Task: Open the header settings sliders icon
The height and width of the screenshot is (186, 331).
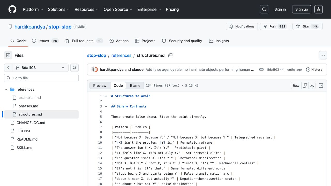Action: 319,9
